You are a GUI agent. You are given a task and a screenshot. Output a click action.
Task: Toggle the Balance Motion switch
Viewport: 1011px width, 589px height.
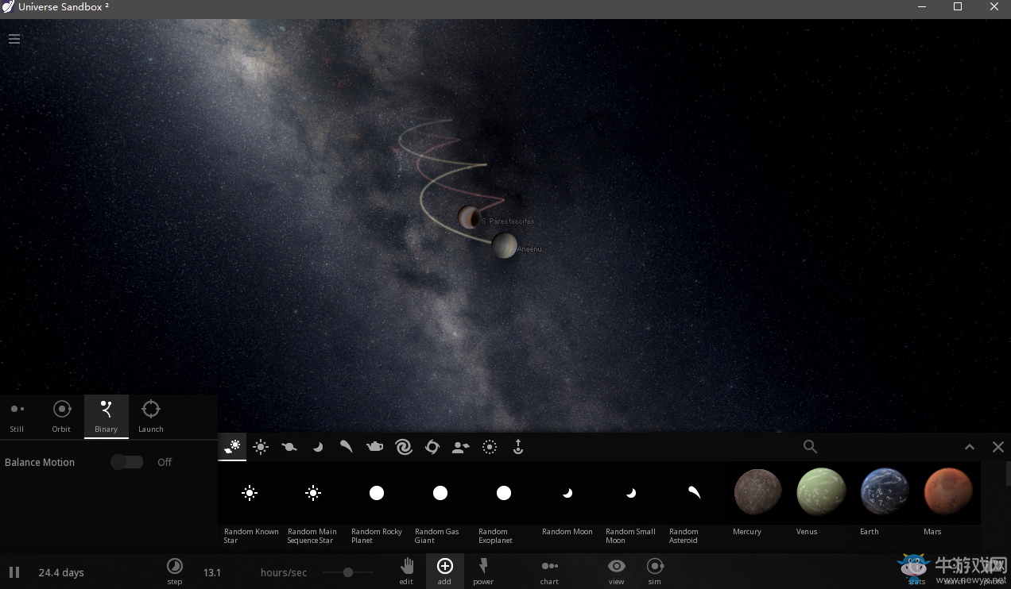coord(127,462)
